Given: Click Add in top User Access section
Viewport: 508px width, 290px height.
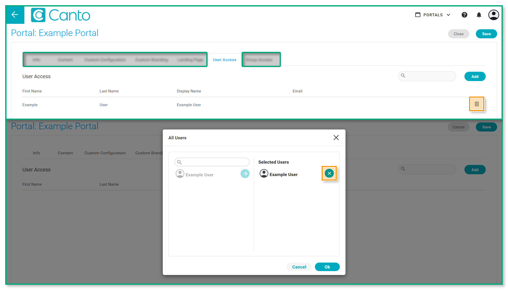Looking at the screenshot, I should tap(475, 77).
